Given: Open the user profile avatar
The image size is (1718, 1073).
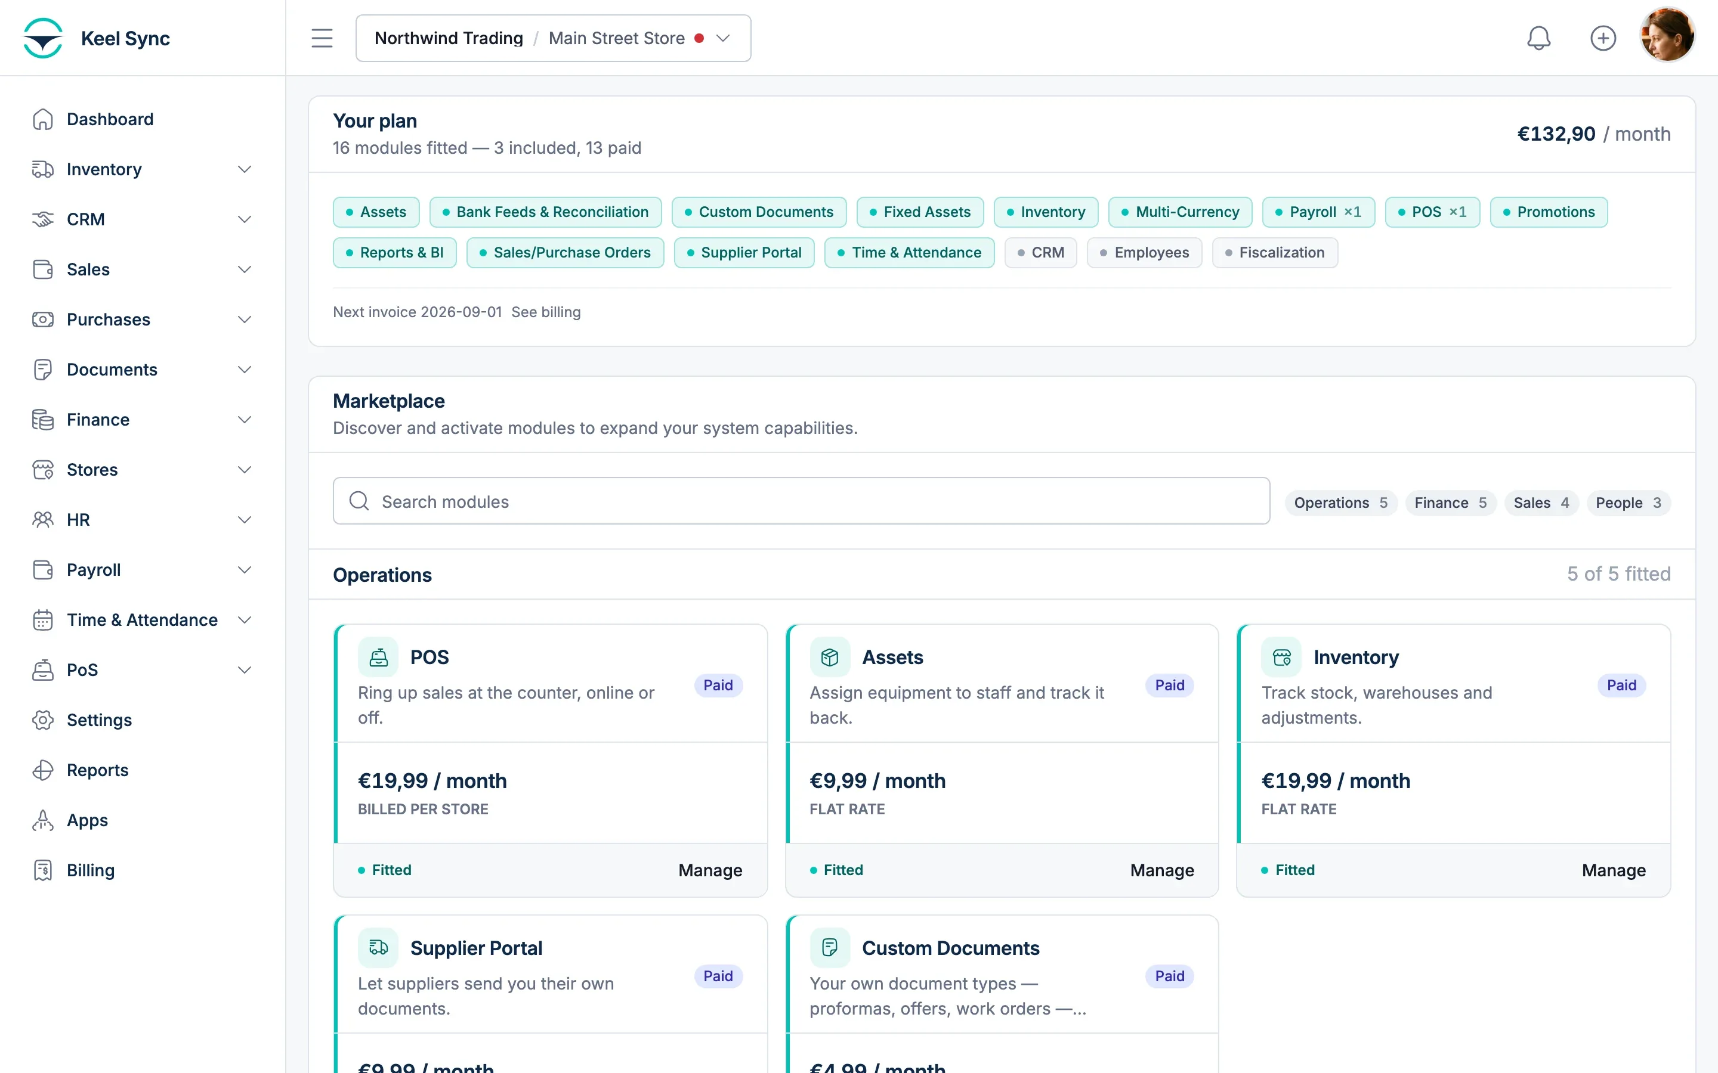Looking at the screenshot, I should (x=1667, y=36).
